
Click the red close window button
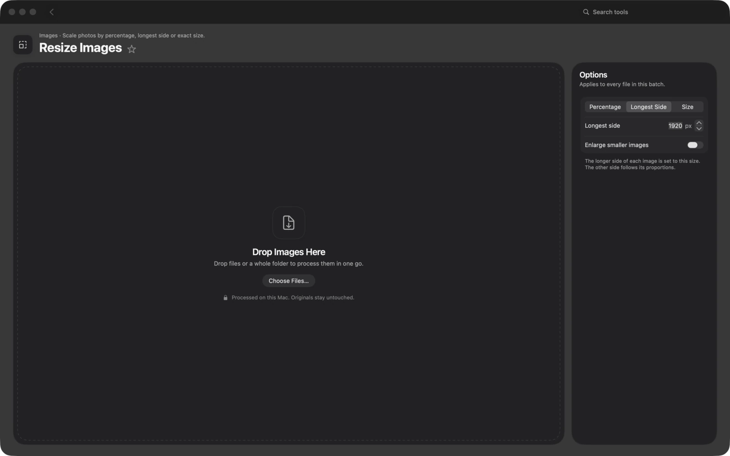tap(12, 12)
